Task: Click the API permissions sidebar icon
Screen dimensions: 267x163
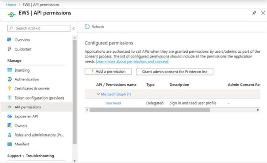Action: click(x=10, y=107)
